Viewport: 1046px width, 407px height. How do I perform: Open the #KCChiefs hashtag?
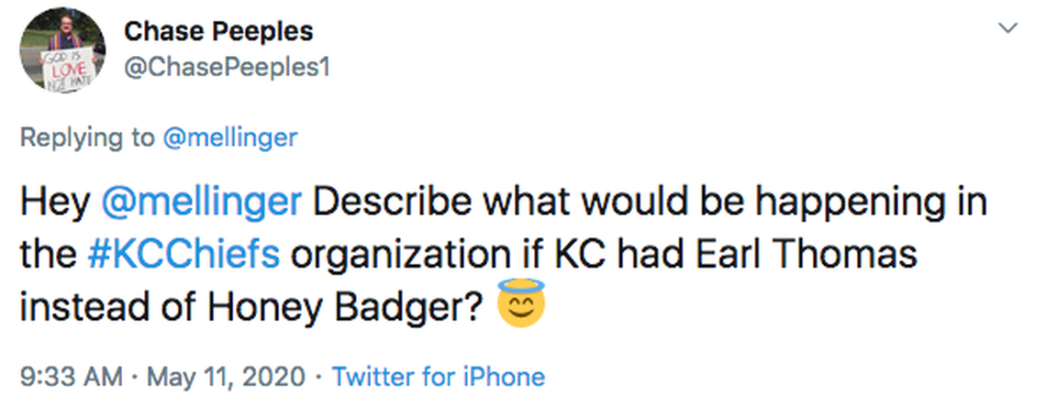(x=186, y=254)
